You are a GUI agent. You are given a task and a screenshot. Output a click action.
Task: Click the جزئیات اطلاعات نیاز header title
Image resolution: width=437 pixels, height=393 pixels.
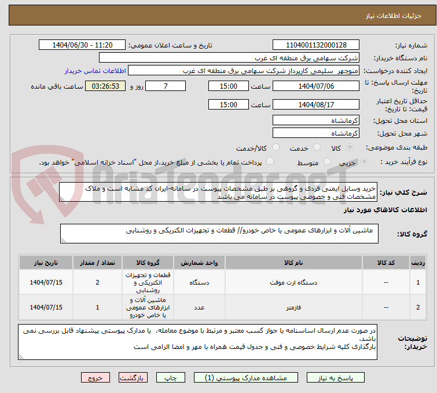point(394,16)
